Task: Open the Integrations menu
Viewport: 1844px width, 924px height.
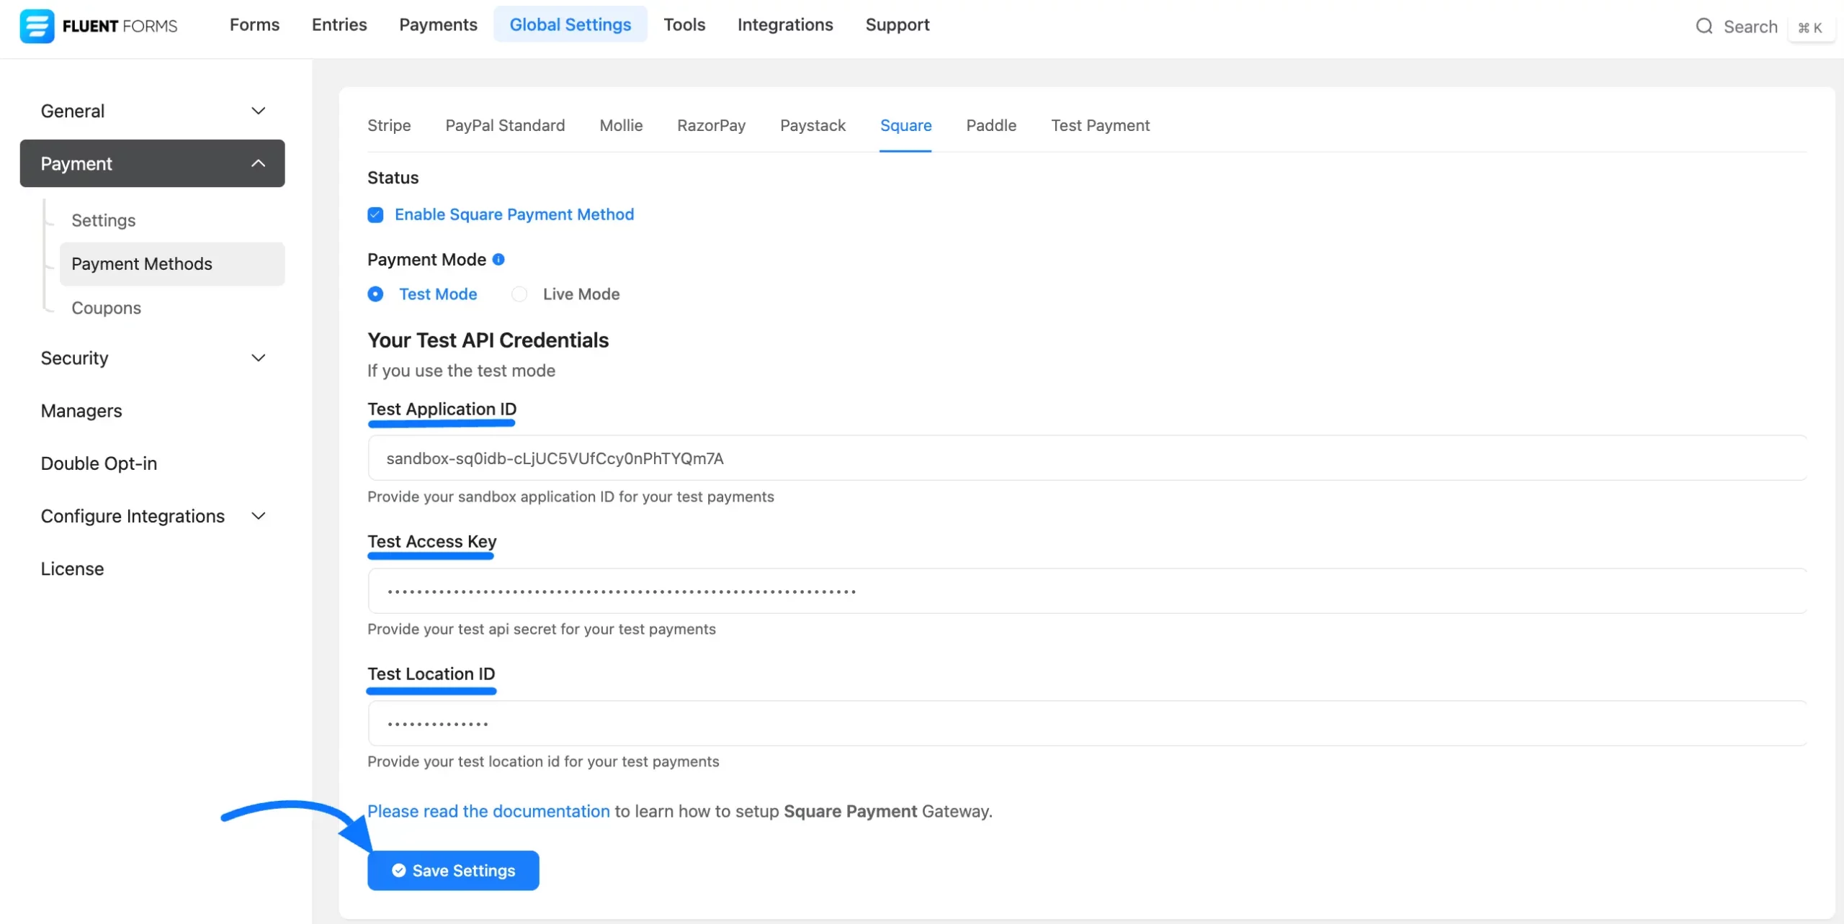Action: [x=785, y=24]
